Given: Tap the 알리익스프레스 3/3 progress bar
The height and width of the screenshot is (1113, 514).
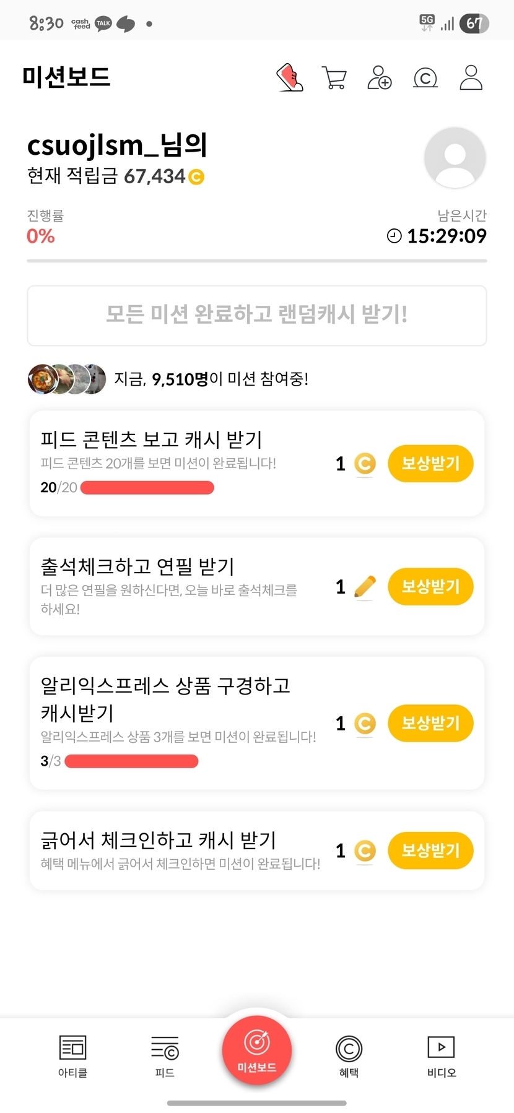Looking at the screenshot, I should point(131,761).
